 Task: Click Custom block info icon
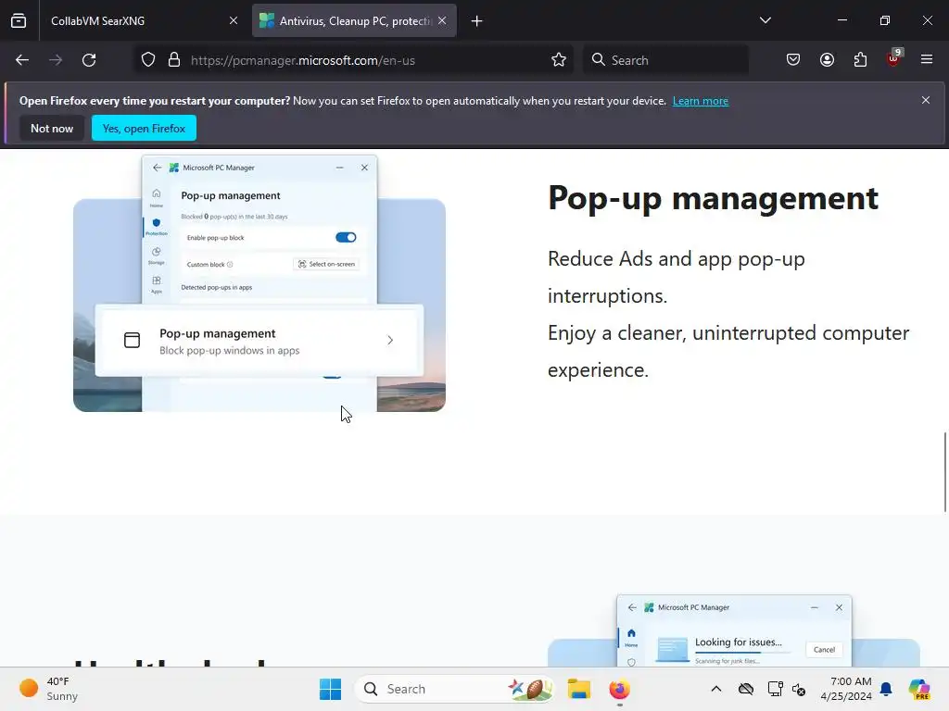pyautogui.click(x=230, y=264)
